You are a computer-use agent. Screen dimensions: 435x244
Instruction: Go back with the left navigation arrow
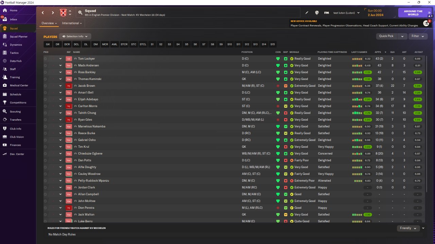tap(43, 13)
